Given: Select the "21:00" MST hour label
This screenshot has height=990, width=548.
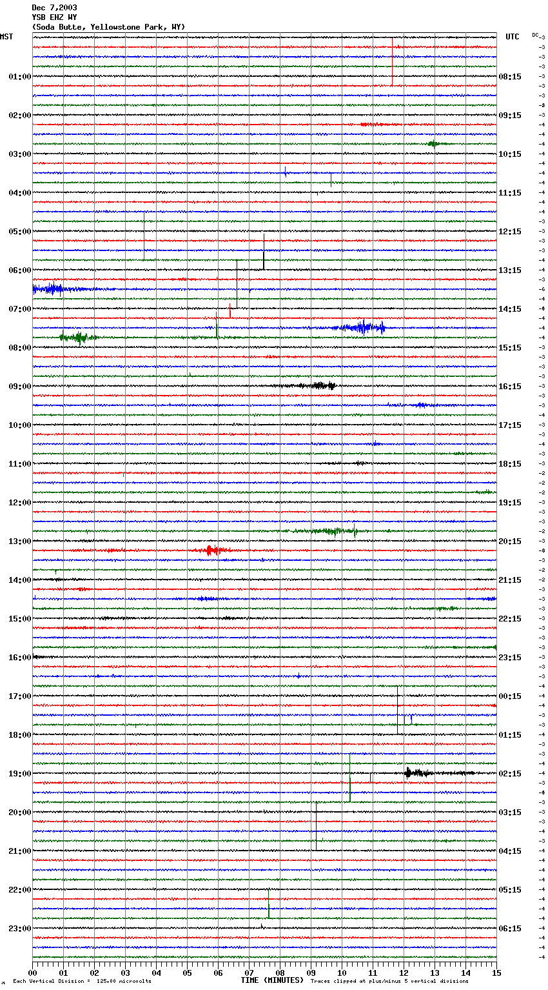Looking at the screenshot, I should click(20, 851).
